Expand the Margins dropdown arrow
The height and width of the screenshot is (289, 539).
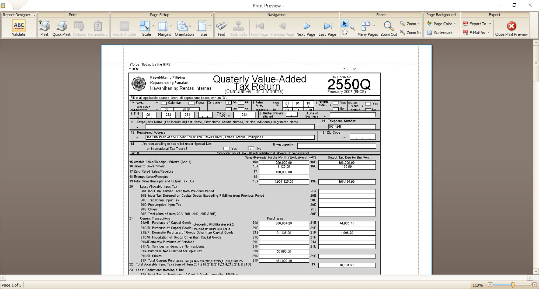pos(171,26)
